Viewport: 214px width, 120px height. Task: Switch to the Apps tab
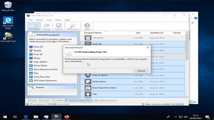pos(32,100)
